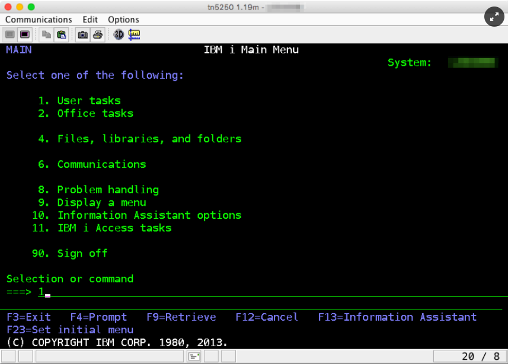The height and width of the screenshot is (364, 508).
Task: Open the Edit menu
Action: click(x=90, y=20)
